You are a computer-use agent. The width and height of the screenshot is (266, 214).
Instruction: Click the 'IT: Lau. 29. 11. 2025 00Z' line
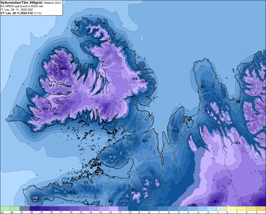click(16, 10)
